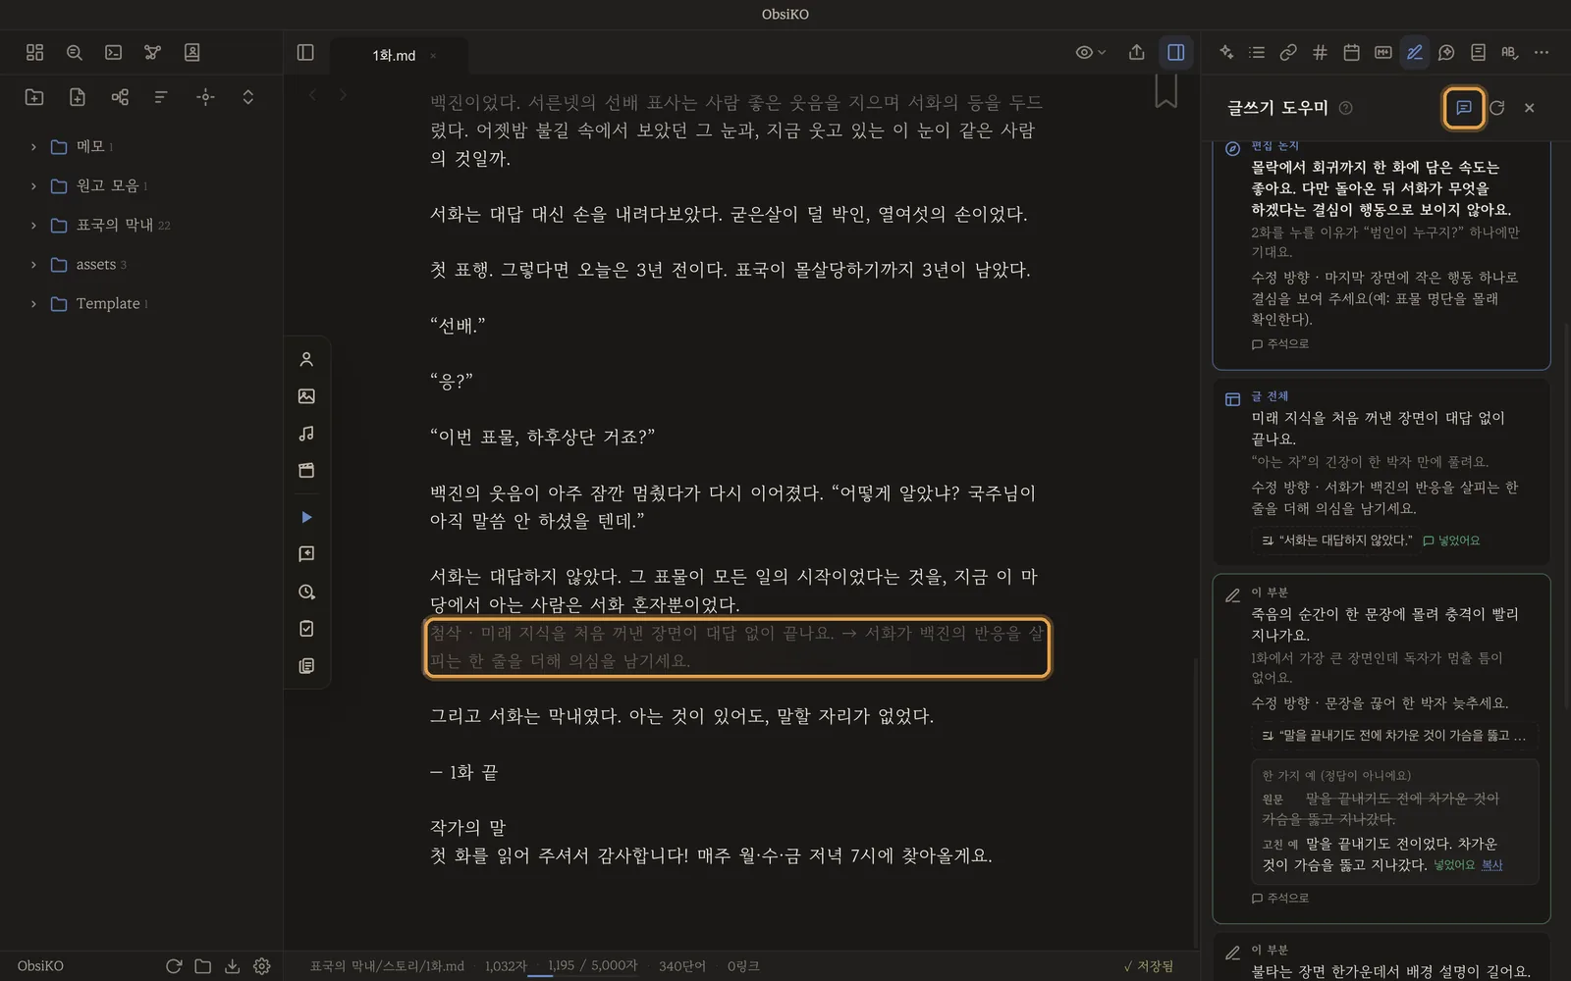This screenshot has width=1571, height=981.
Task: Show more options via three-dots icon
Action: click(x=1542, y=53)
